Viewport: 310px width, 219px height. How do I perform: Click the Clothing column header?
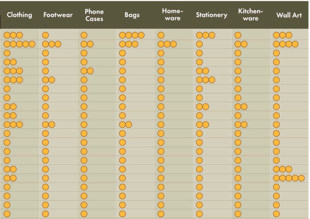click(19, 15)
